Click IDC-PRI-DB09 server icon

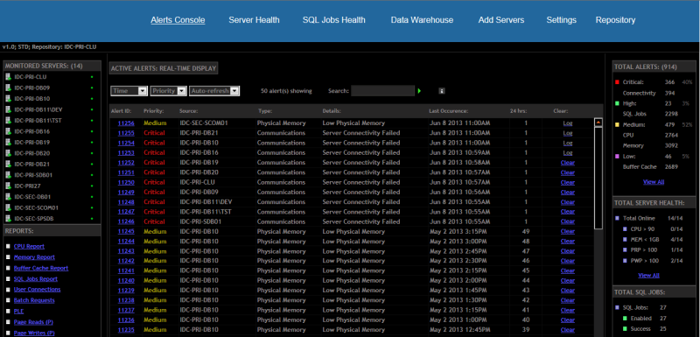tap(8, 88)
